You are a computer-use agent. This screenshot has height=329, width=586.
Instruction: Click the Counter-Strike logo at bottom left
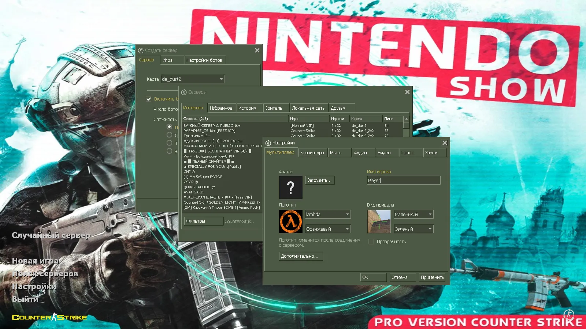(49, 318)
